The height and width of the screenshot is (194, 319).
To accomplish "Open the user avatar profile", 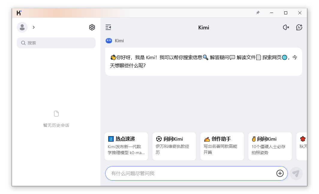I will click(22, 27).
